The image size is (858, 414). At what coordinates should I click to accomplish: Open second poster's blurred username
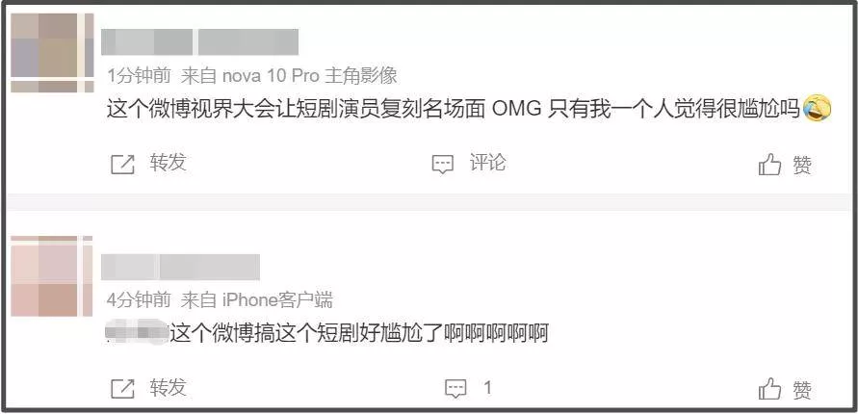pyautogui.click(x=181, y=267)
